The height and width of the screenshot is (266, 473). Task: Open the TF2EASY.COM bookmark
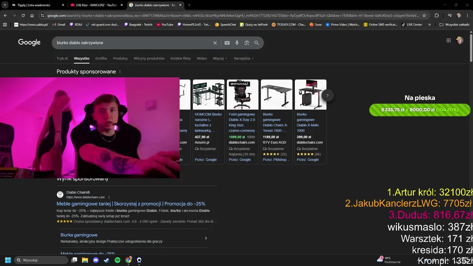289,25
